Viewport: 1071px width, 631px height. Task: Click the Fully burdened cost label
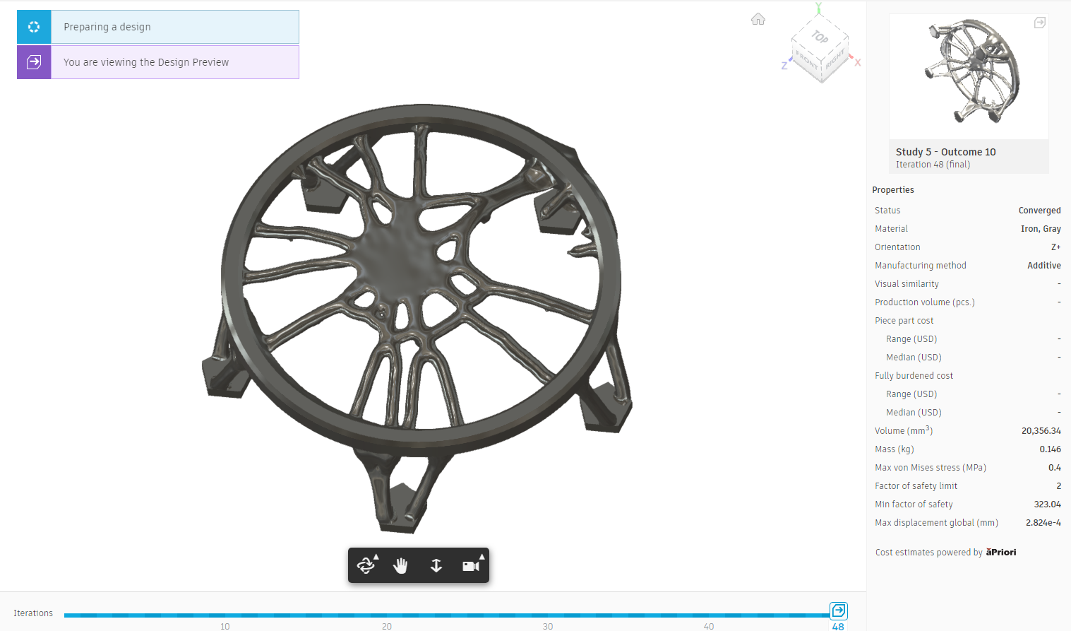coord(914,376)
